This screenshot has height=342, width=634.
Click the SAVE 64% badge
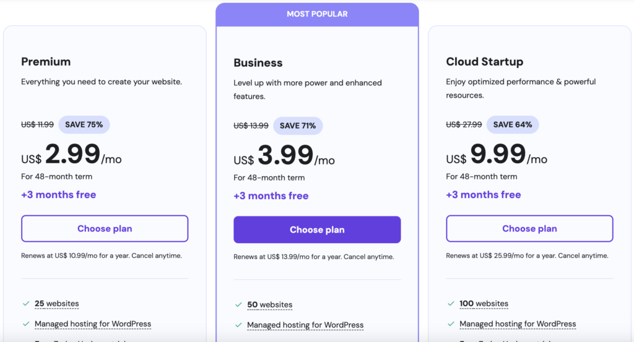[x=513, y=125]
